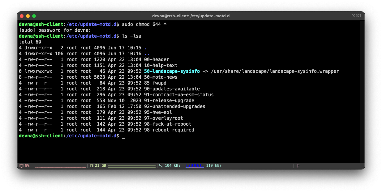
Task: Click the CPU usage history graph
Action: [60, 166]
